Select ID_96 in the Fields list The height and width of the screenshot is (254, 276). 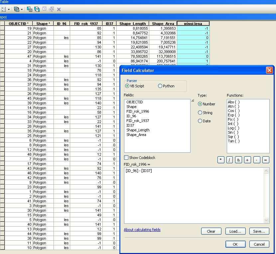point(131,116)
